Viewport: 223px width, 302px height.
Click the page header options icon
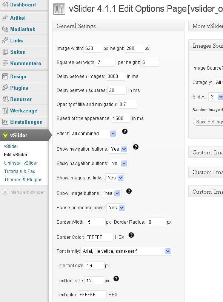click(59, 9)
